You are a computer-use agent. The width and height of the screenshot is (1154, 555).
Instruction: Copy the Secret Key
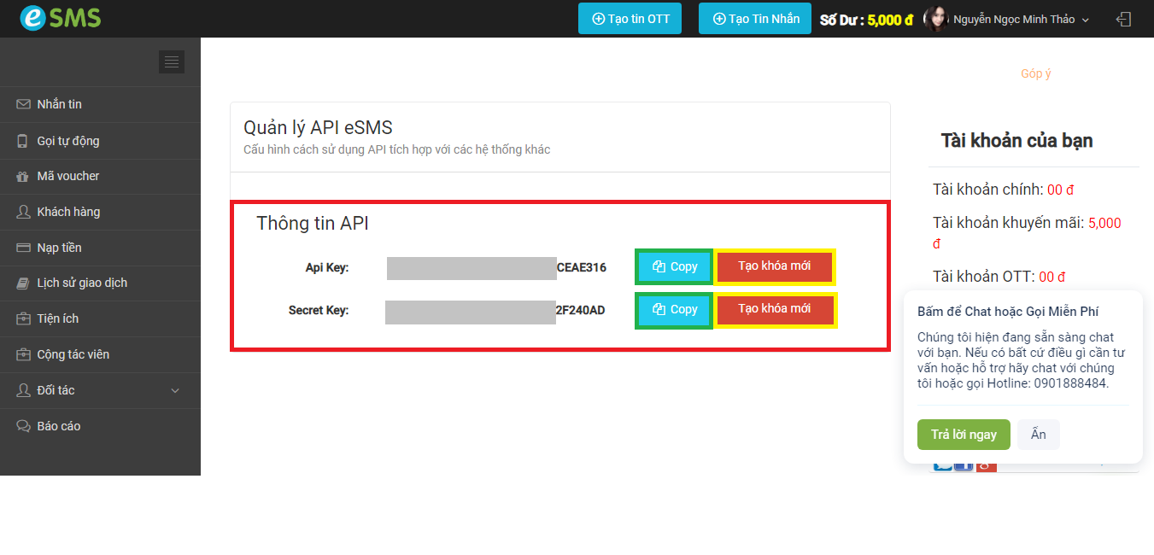674,309
